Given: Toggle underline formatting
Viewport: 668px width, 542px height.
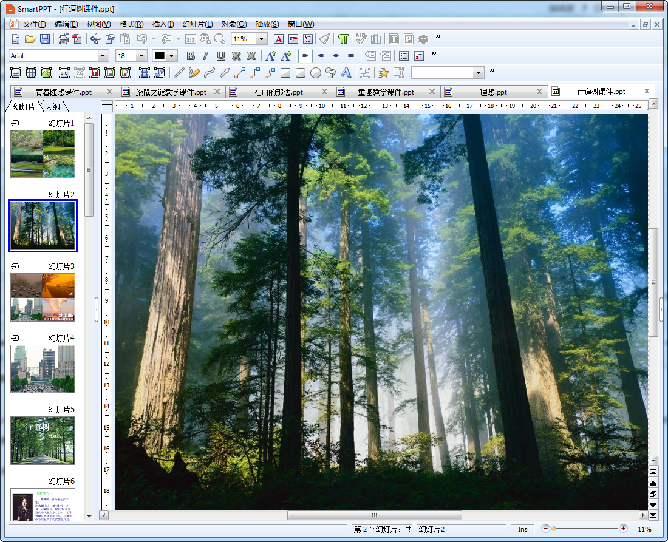Looking at the screenshot, I should click(x=220, y=56).
